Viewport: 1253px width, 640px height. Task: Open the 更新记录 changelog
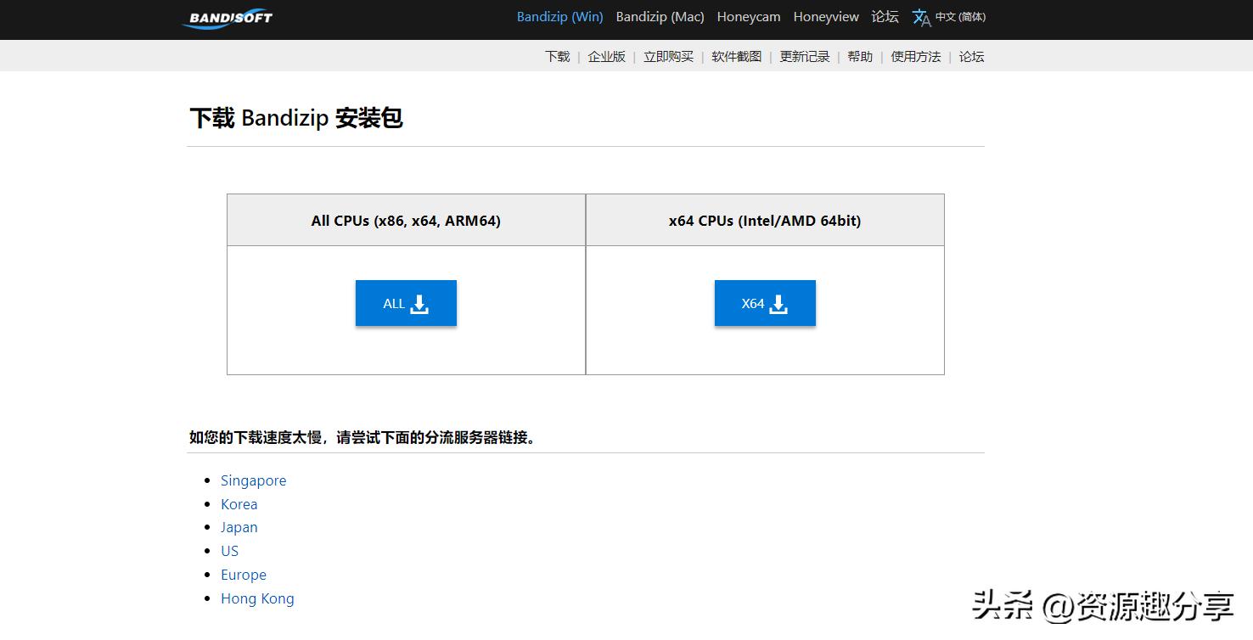pyautogui.click(x=804, y=56)
